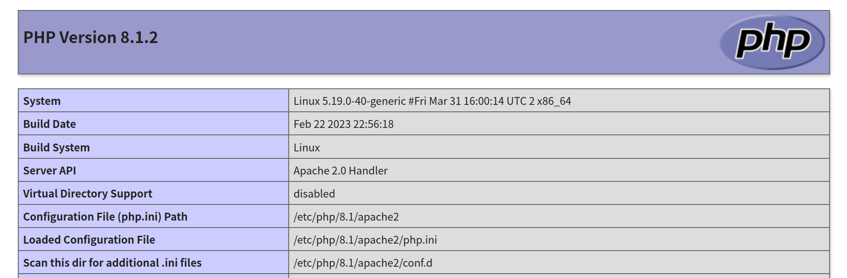Select the Virtual Directory Support label
Screen dimensions: 847x278
[x=87, y=194]
